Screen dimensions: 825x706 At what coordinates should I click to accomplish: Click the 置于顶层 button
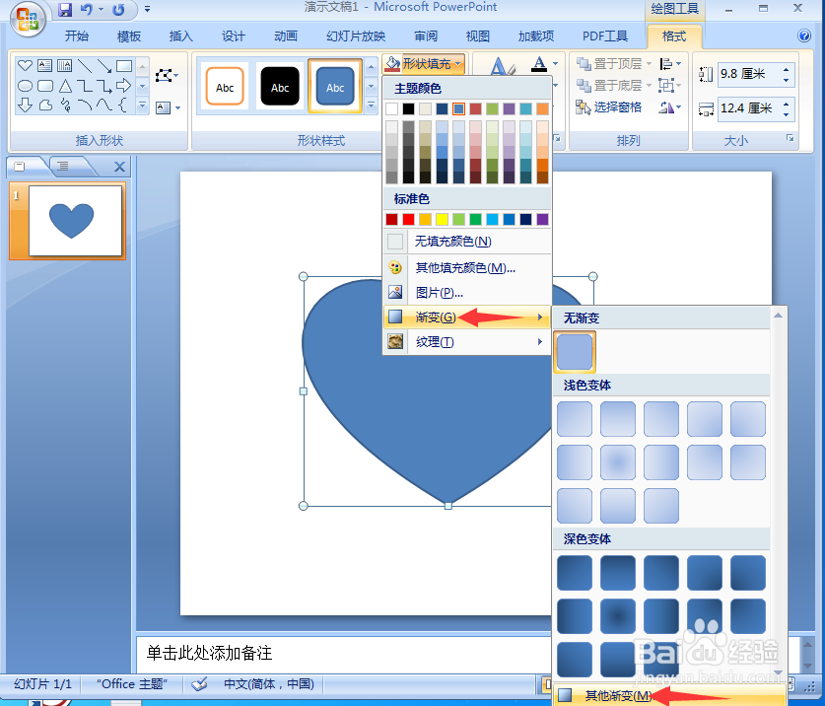[609, 64]
